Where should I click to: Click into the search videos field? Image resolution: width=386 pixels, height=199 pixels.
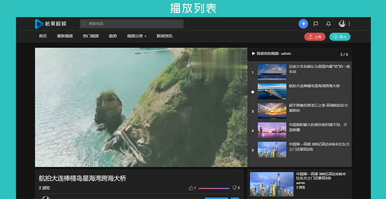pos(131,24)
